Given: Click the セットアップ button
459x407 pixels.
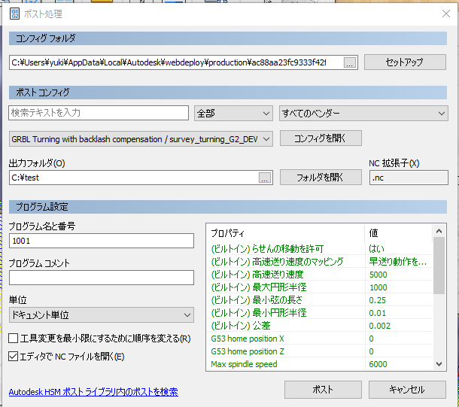Looking at the screenshot, I should (x=405, y=62).
